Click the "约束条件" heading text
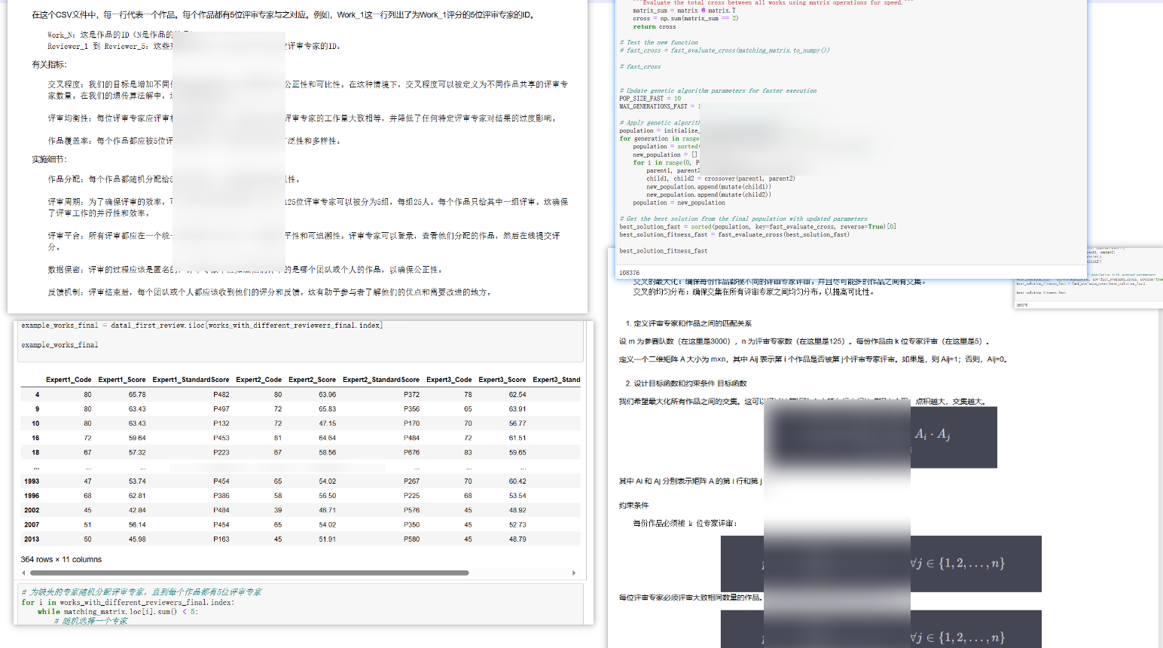This screenshot has height=648, width=1163. (x=633, y=506)
